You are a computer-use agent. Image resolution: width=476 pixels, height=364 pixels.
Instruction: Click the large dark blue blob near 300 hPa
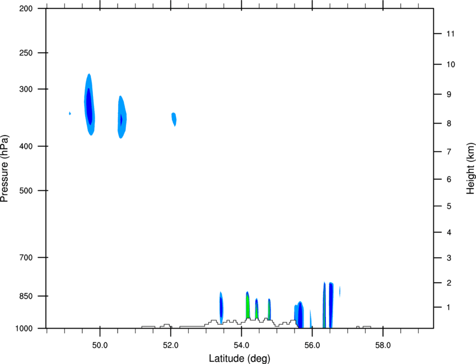(89, 104)
